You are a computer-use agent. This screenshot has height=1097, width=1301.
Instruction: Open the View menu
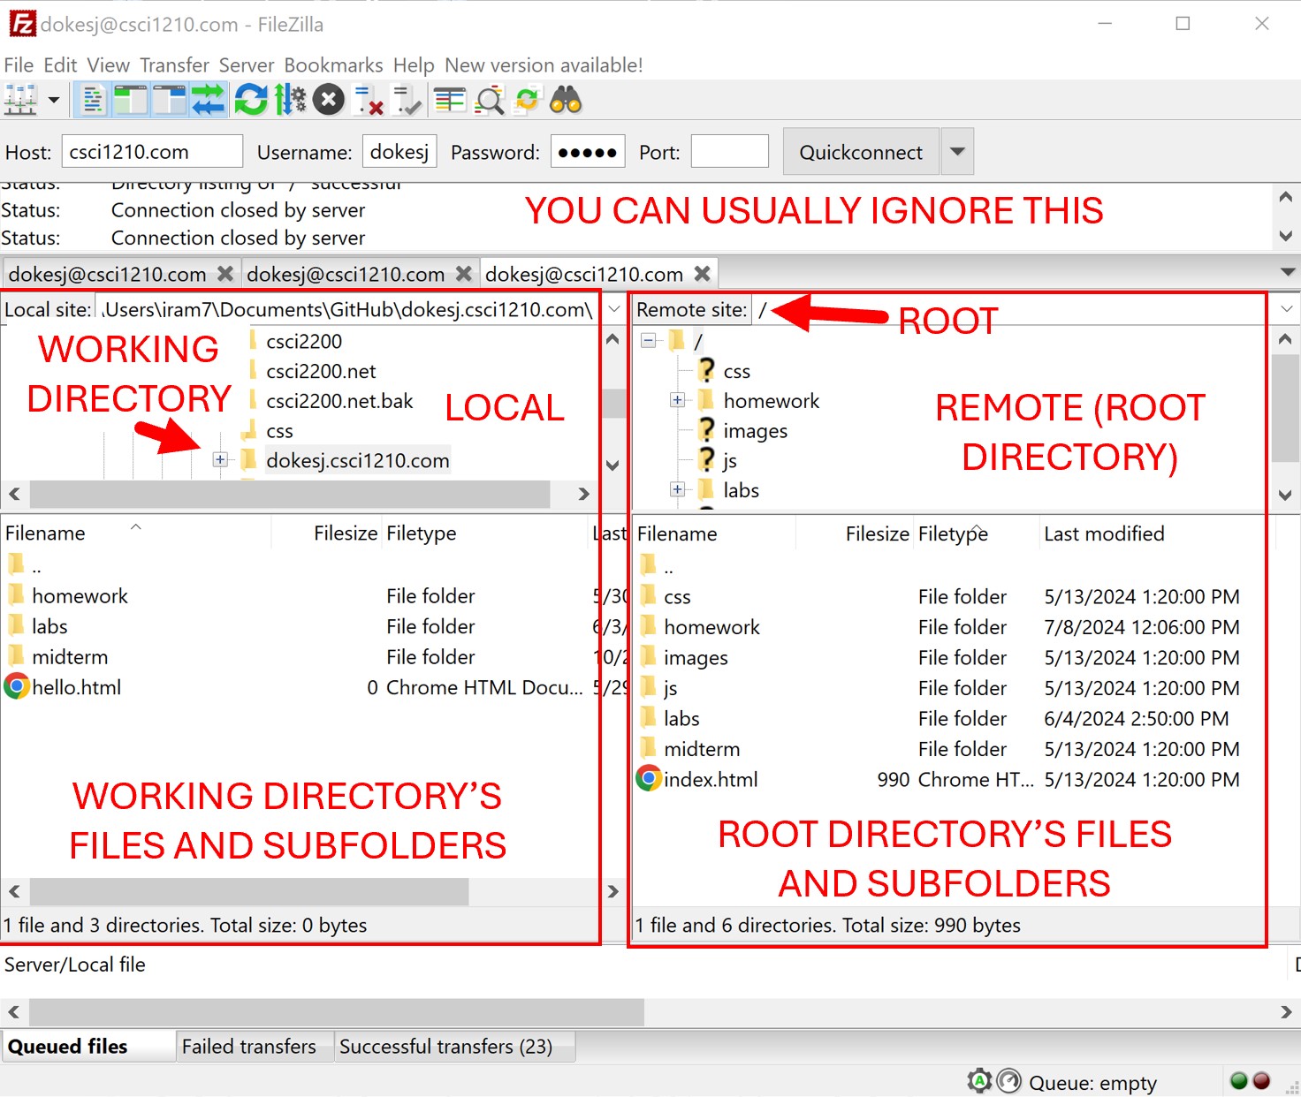(x=108, y=65)
